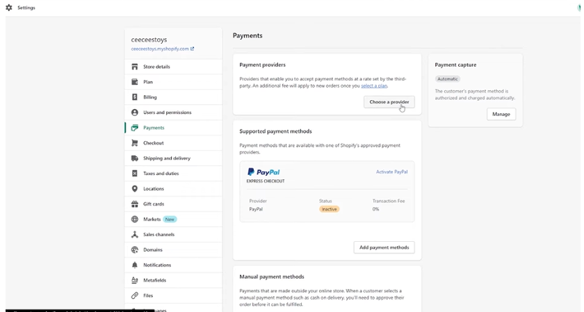The width and height of the screenshot is (584, 312).
Task: Click the ceeceestoys store name
Action: [149, 40]
